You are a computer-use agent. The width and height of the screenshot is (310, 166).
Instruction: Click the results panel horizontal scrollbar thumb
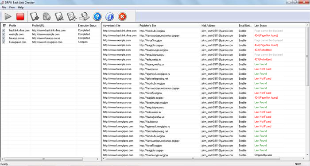pos(193,158)
